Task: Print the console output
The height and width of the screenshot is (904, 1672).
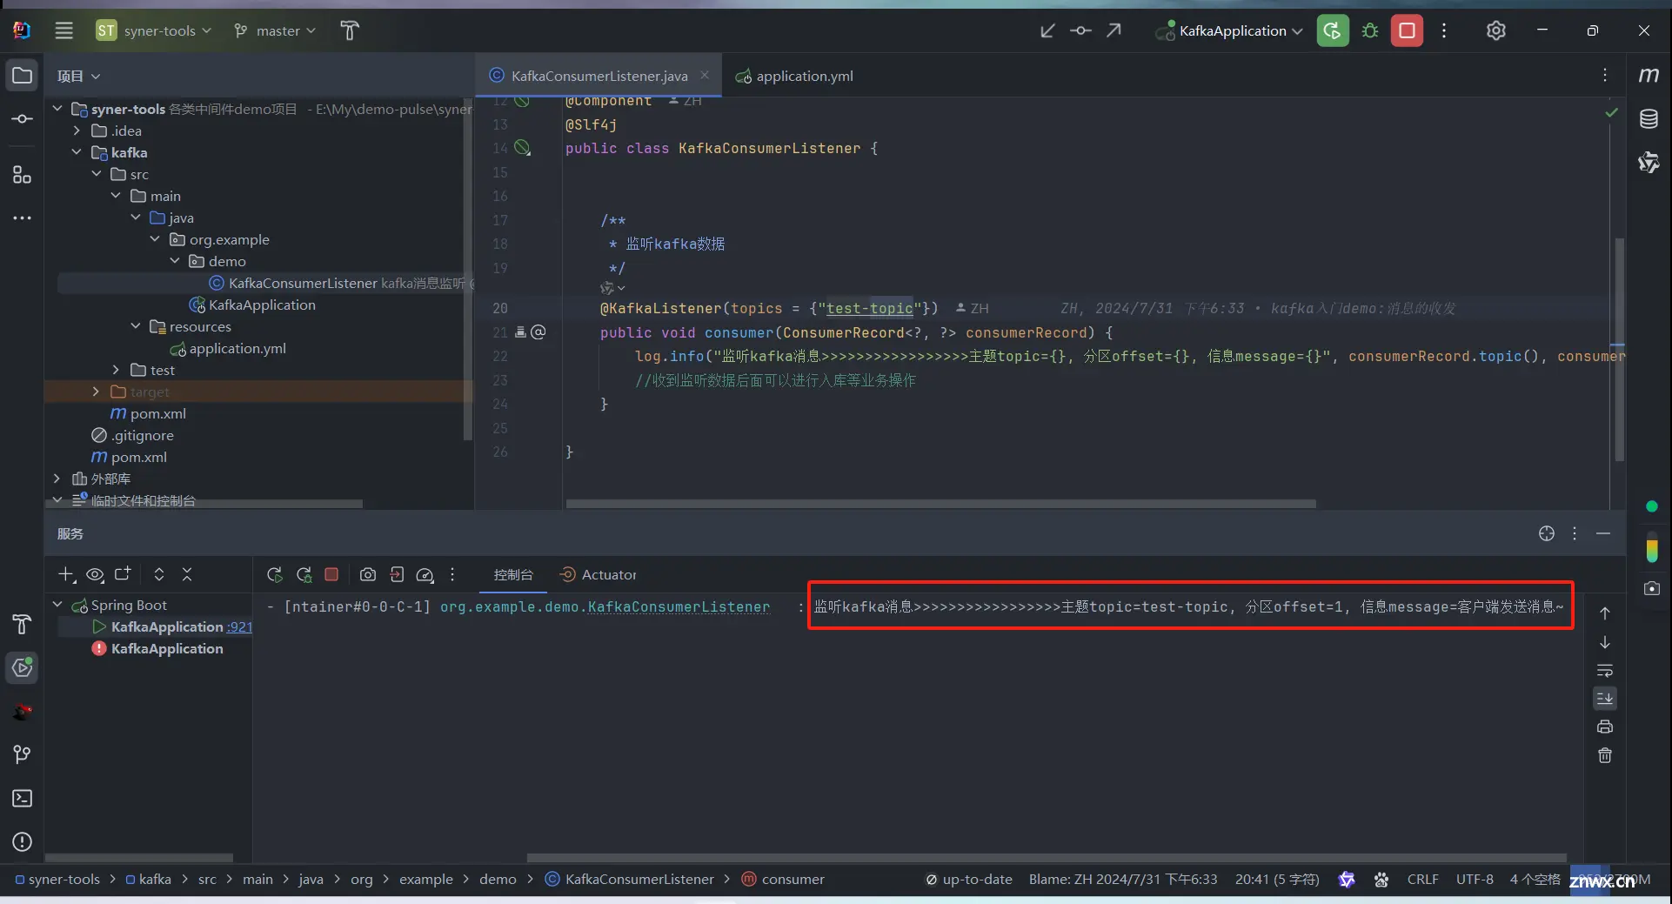Action: [1605, 727]
